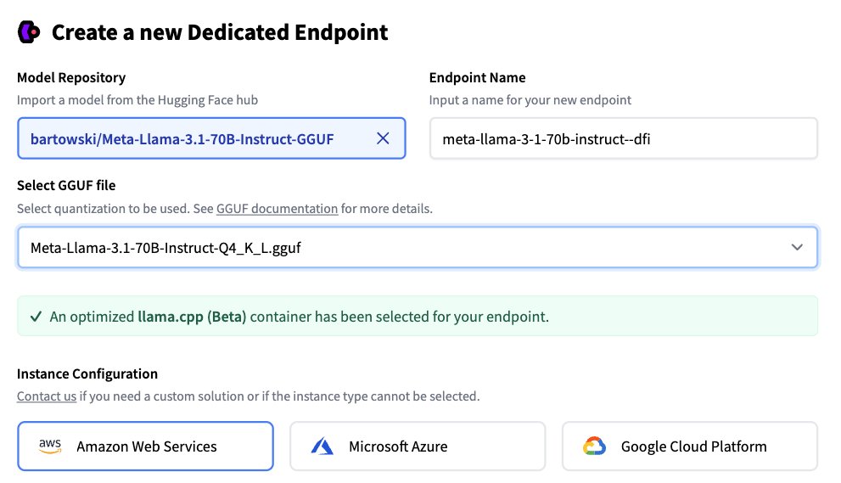Click the 'llama.cpp (Beta)' bold text
The image size is (841, 483).
click(192, 317)
